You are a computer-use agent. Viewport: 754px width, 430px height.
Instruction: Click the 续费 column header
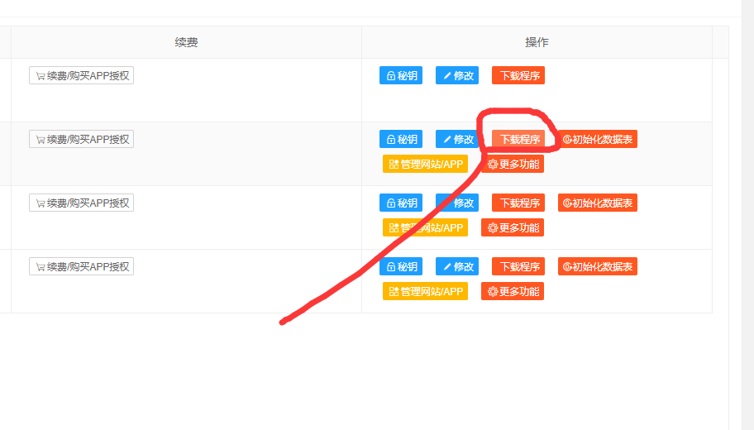pyautogui.click(x=186, y=42)
